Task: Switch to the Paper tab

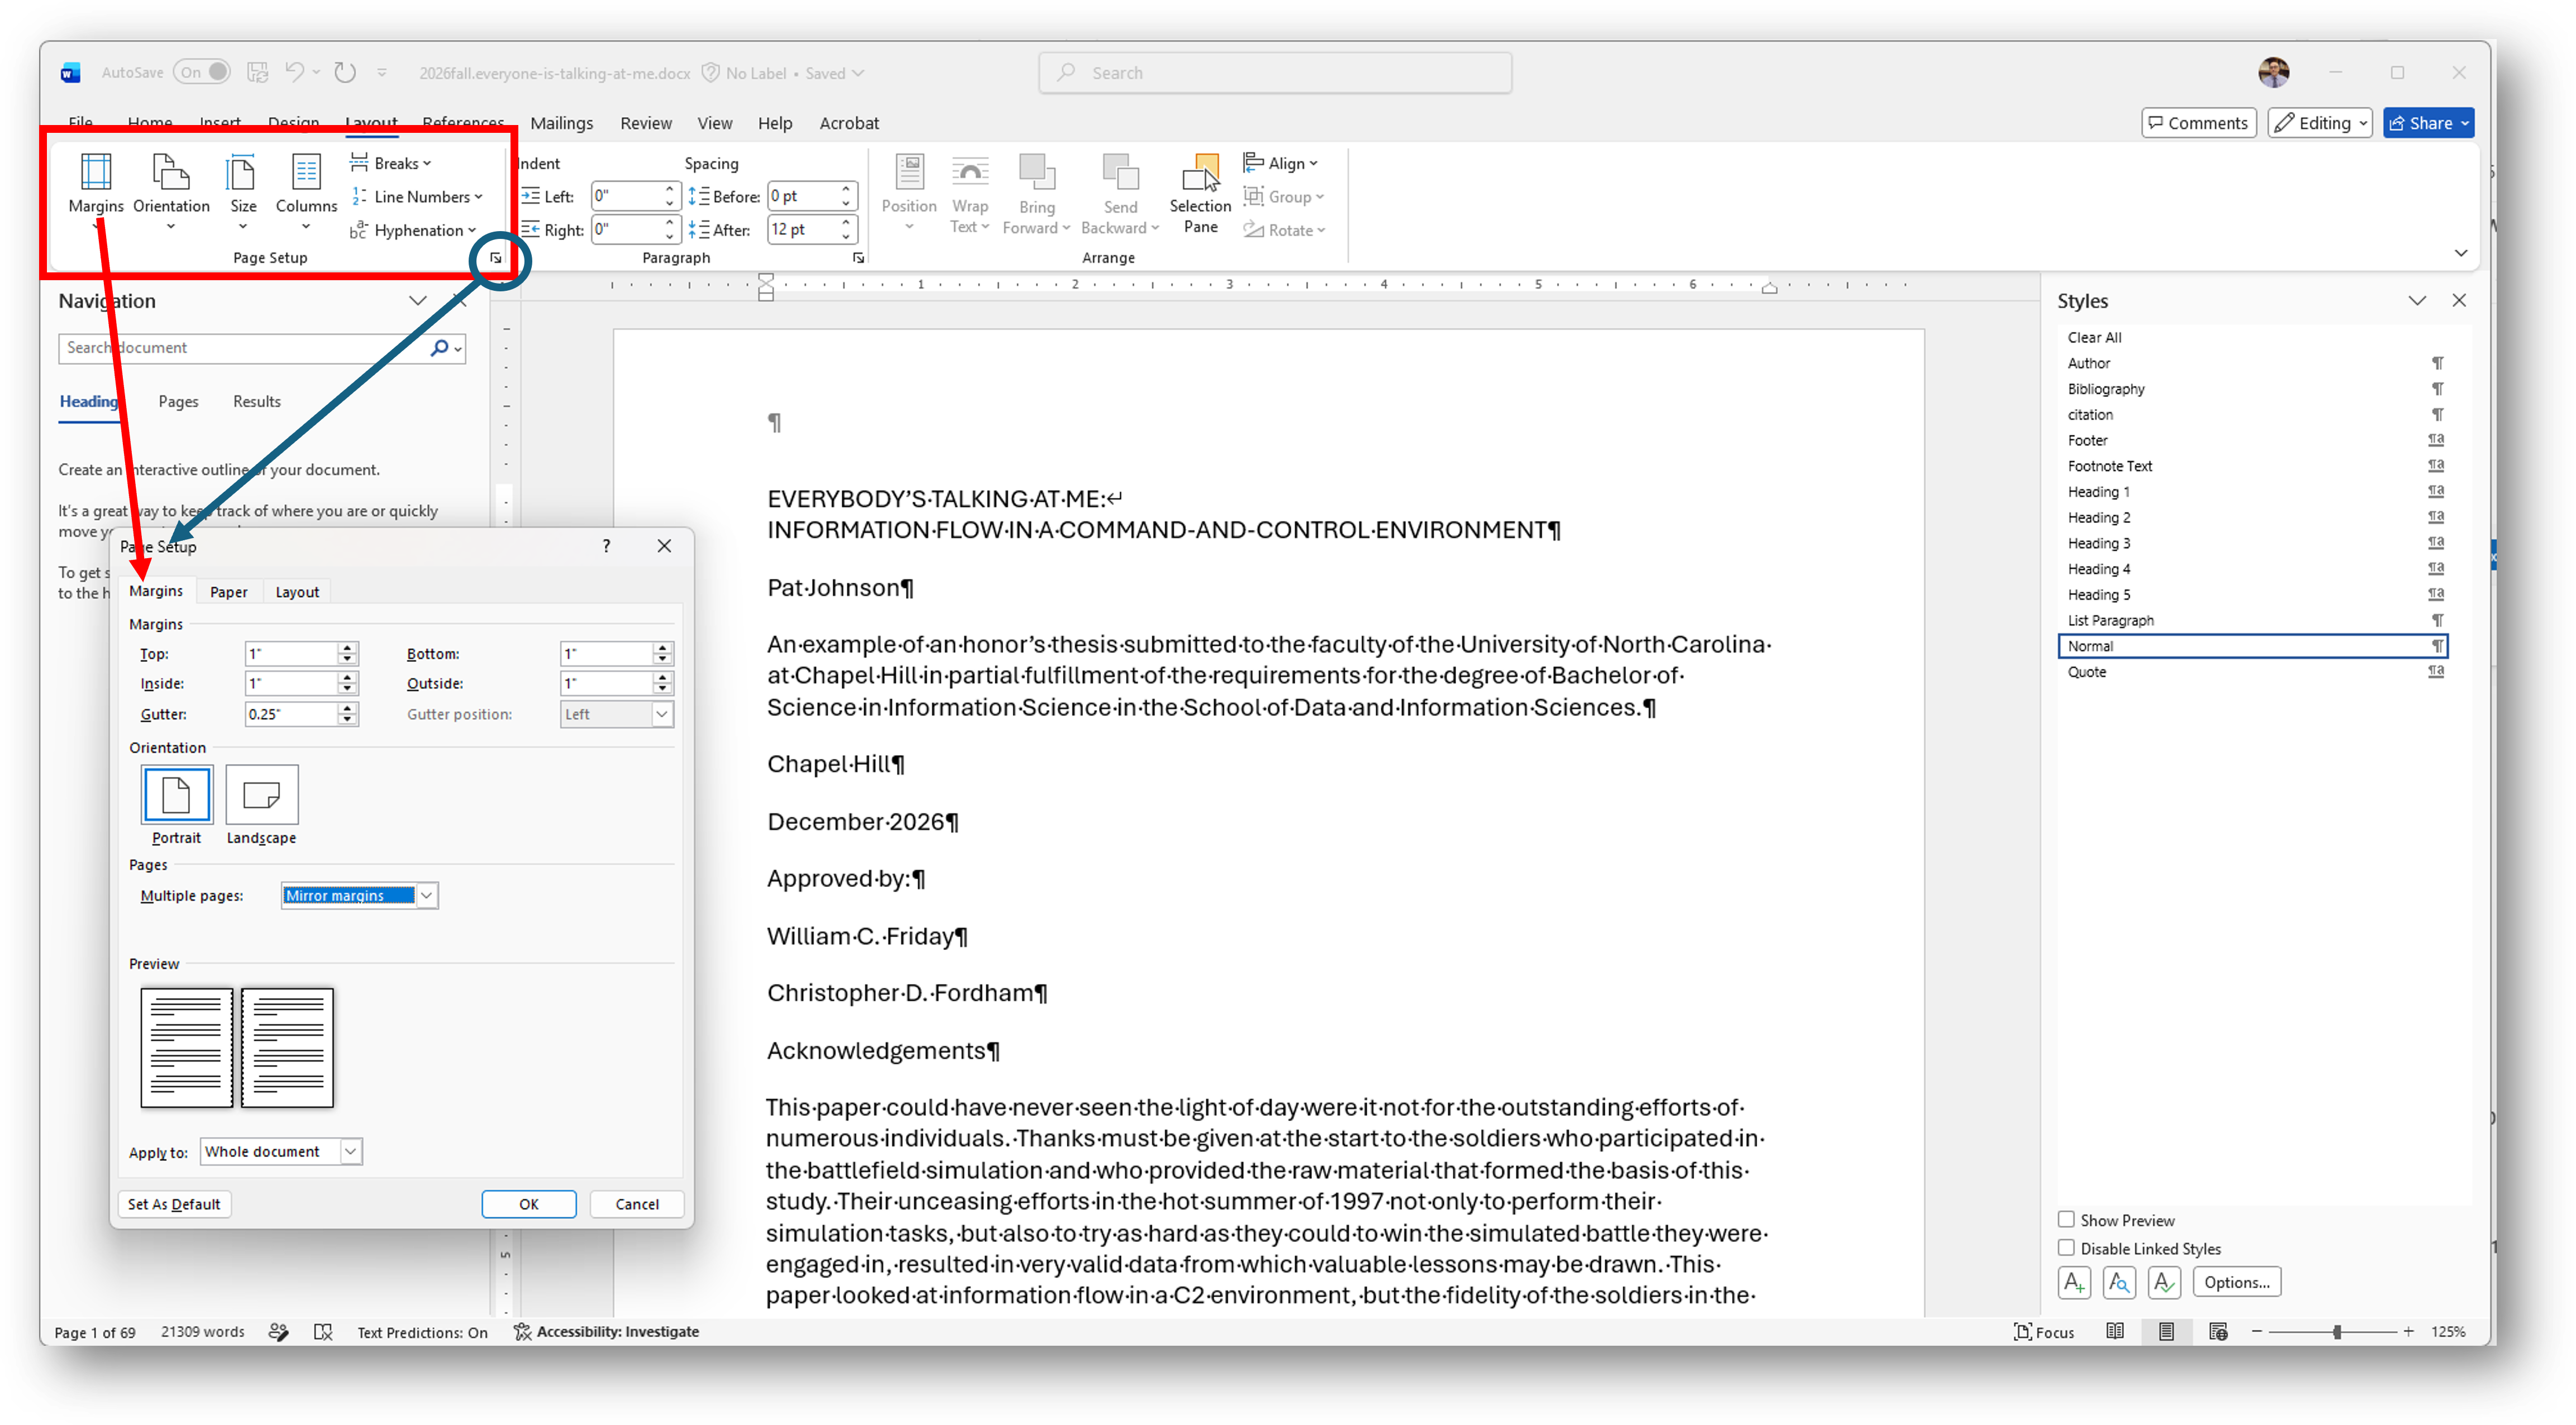Action: point(228,592)
